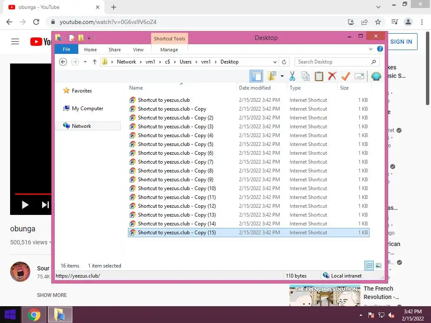Click New Folder quick access icon
The height and width of the screenshot is (323, 431).
pyautogui.click(x=80, y=37)
